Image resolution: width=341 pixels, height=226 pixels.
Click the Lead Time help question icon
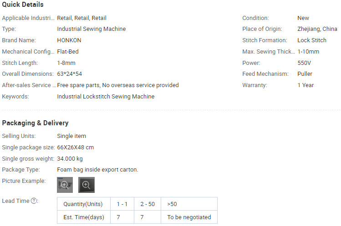[x=34, y=201]
